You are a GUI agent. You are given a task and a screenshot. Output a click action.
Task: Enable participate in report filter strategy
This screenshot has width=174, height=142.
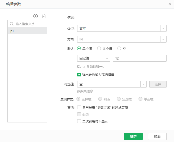[x=79, y=107]
